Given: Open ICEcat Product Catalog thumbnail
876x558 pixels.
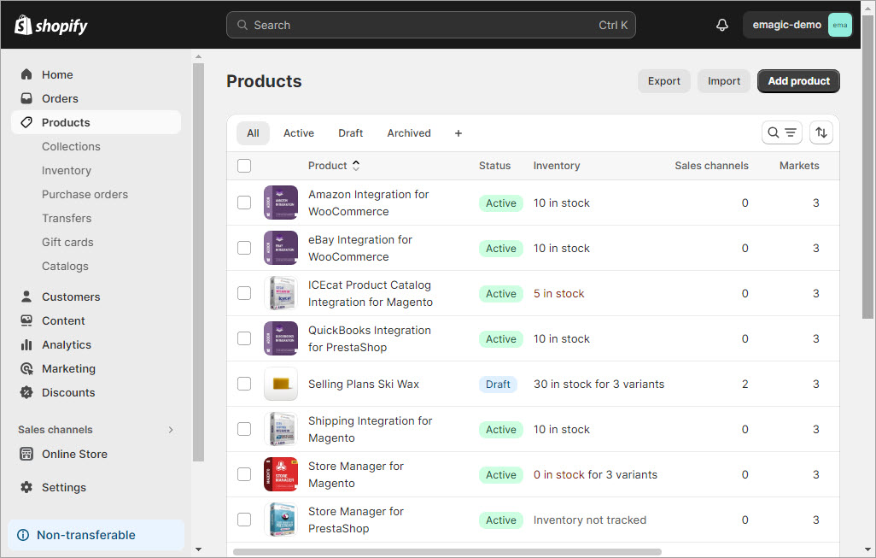Looking at the screenshot, I should 280,293.
